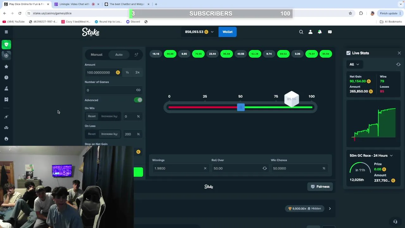Toggle the Advanced switch
This screenshot has height=228, width=405.
(x=138, y=100)
